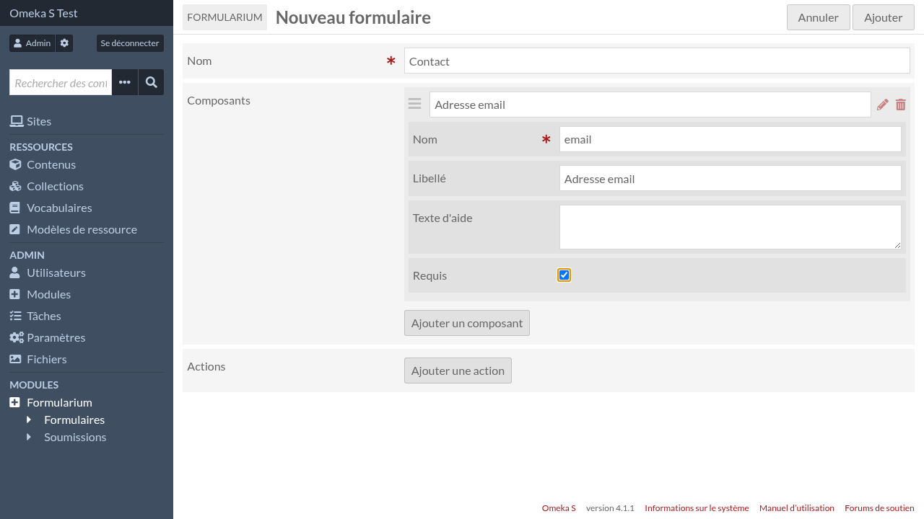Open user settings gear next to Admin
Viewport: 924px width, 519px height.
tap(64, 43)
